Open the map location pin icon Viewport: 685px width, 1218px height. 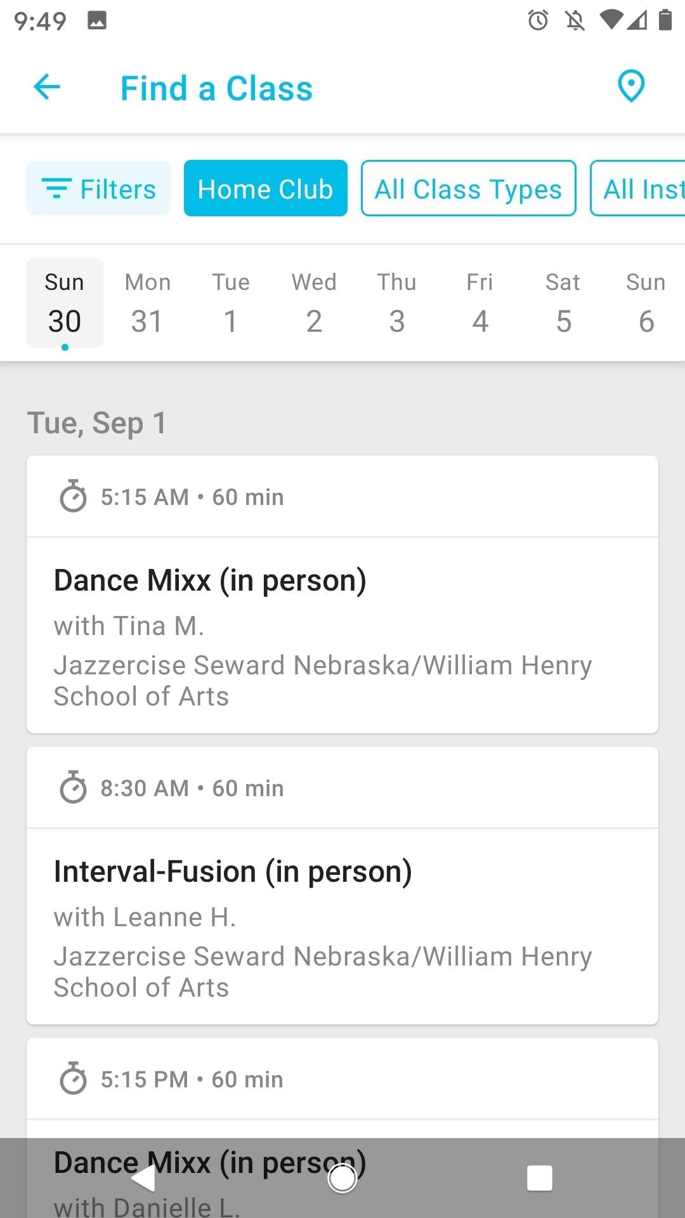point(631,86)
